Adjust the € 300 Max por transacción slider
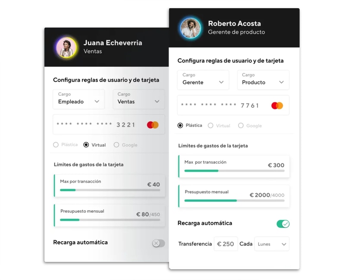Screen dimensions: 345x280 tap(234, 171)
